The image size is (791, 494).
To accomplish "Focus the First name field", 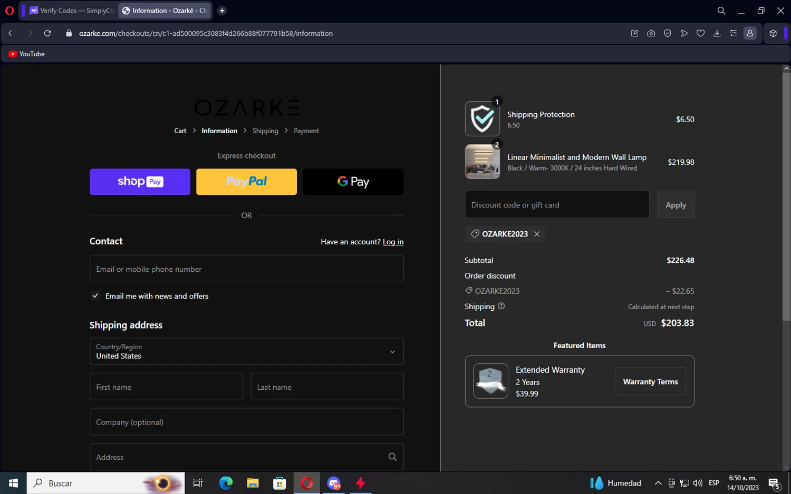I will coord(166,387).
